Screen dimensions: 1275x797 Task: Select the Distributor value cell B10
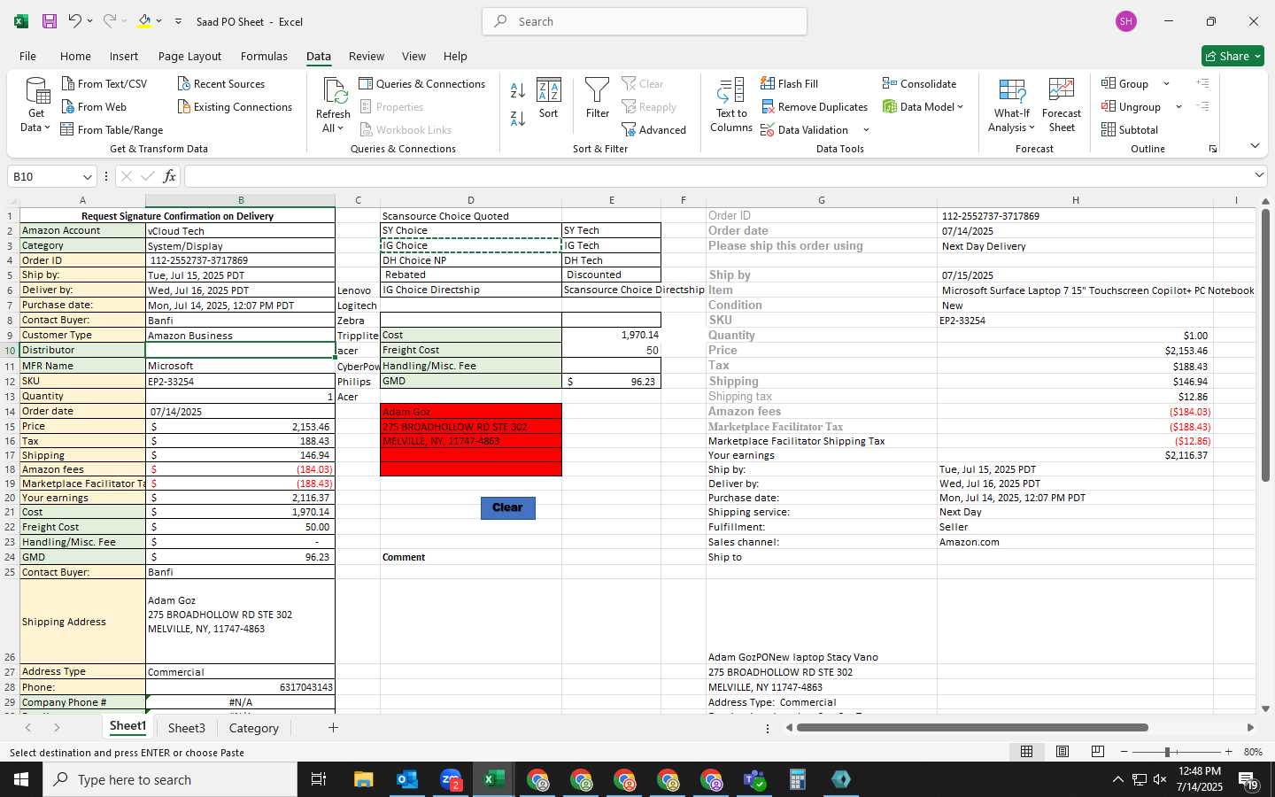click(240, 351)
